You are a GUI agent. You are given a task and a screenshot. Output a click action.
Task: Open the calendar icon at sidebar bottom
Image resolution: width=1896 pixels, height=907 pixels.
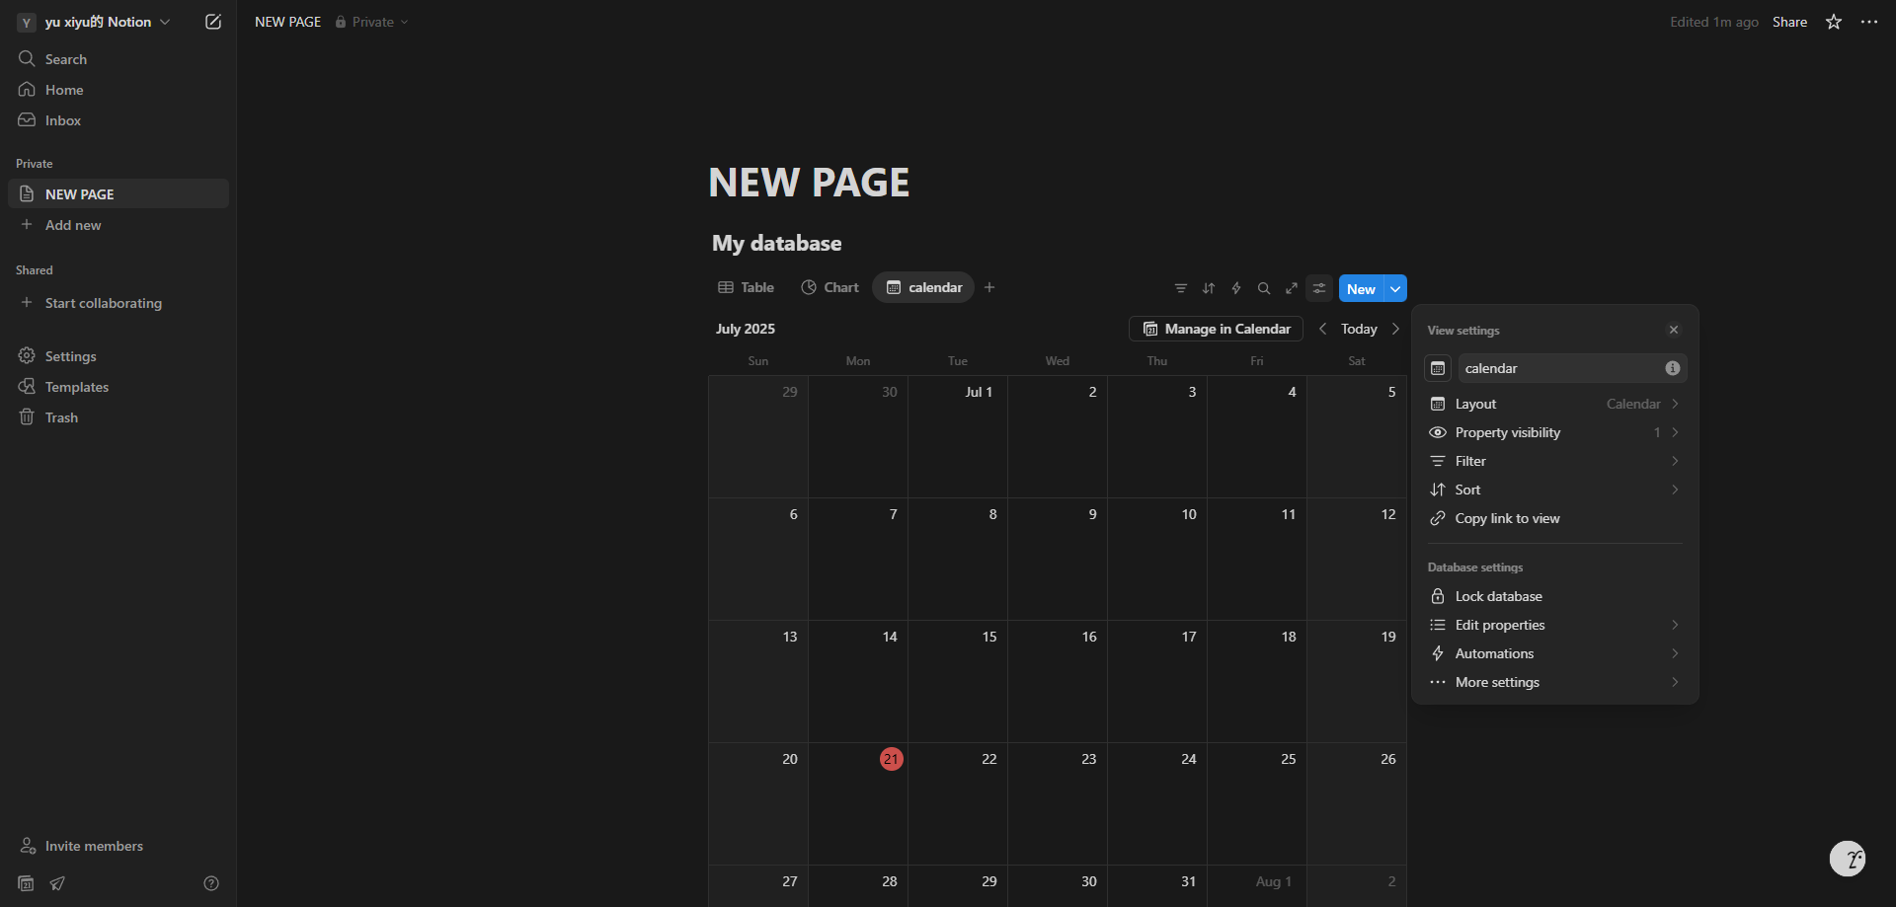tap(27, 883)
